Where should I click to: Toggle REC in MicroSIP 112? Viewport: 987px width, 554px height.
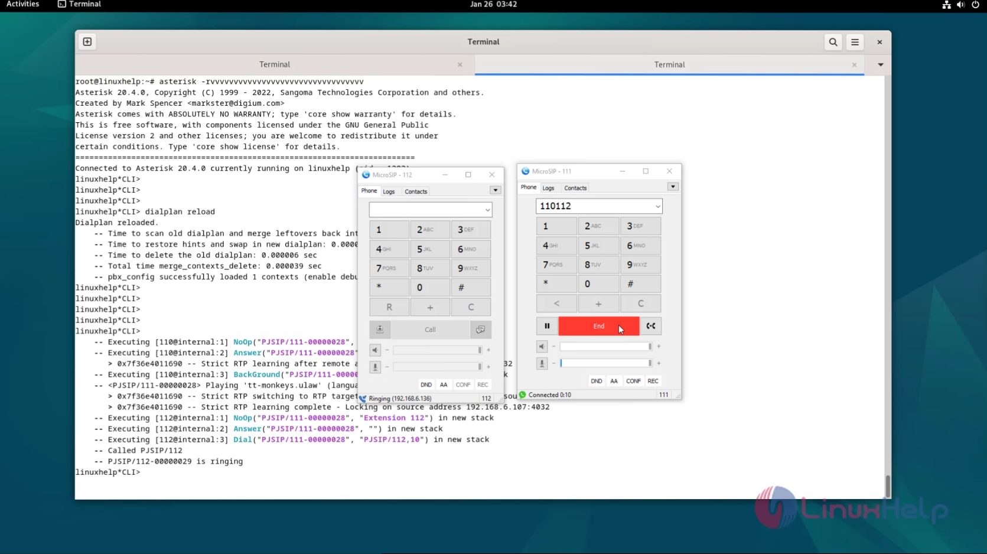point(483,385)
